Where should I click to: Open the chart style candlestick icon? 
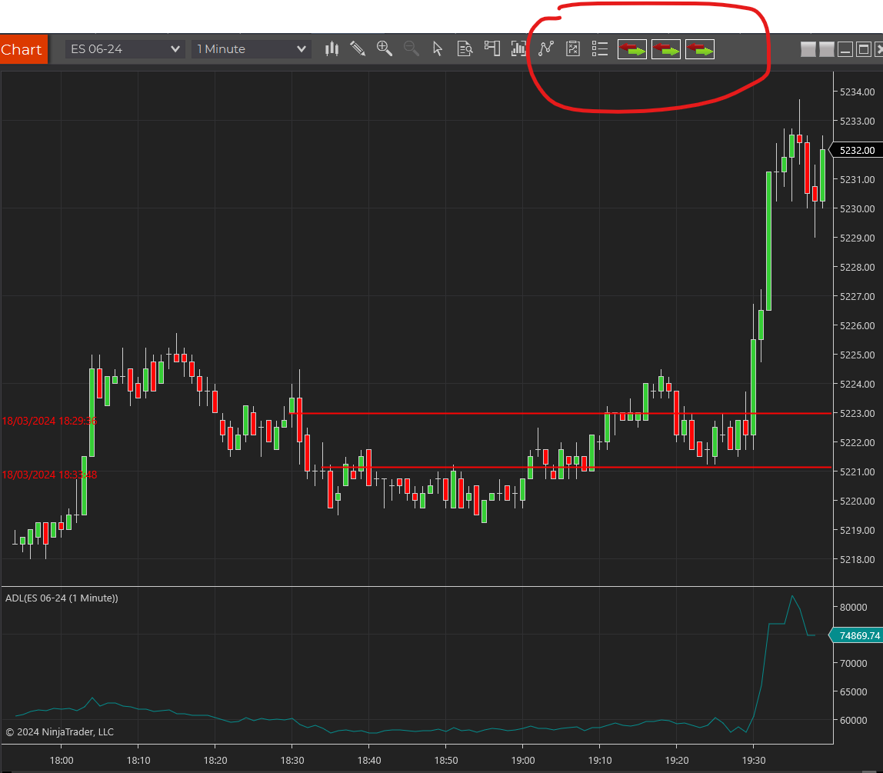[x=332, y=49]
